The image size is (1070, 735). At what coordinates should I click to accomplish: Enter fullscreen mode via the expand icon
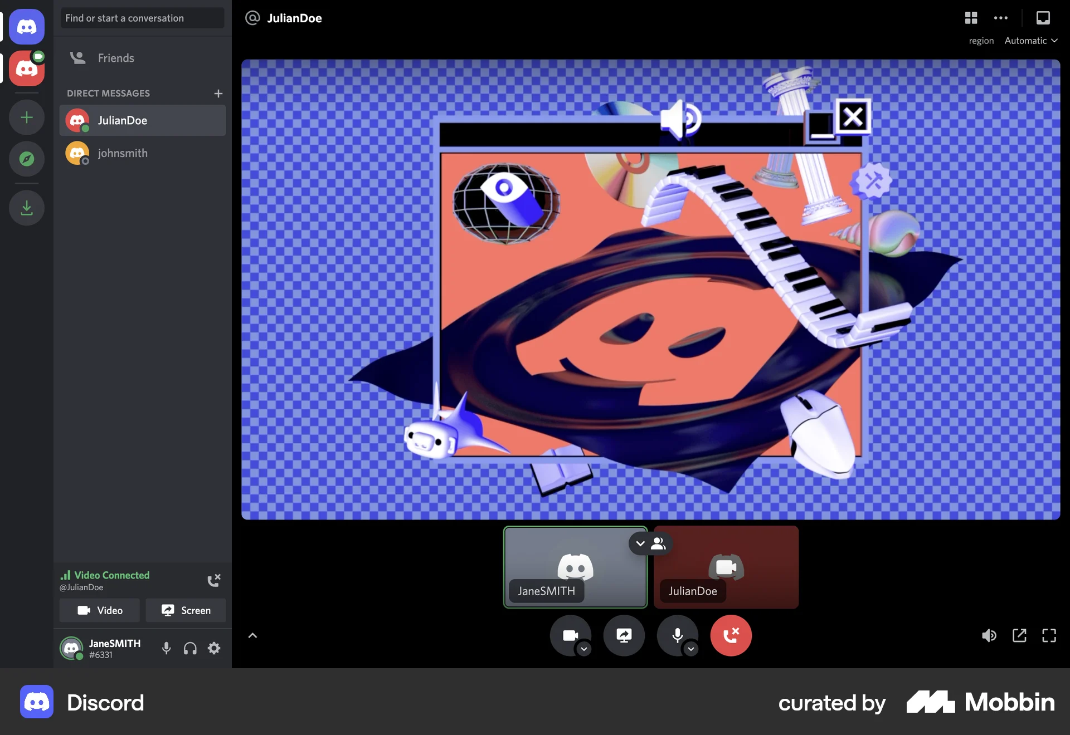(1049, 635)
